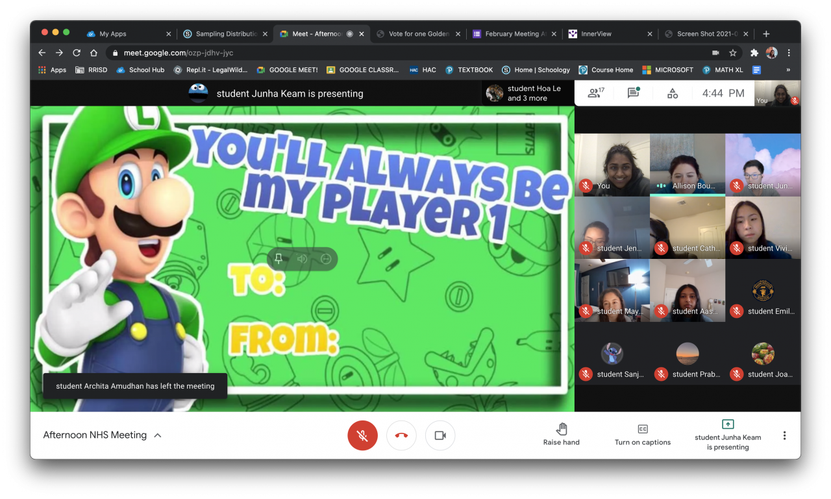This screenshot has height=499, width=831.
Task: Go back with the browser back arrow
Action: pyautogui.click(x=42, y=53)
